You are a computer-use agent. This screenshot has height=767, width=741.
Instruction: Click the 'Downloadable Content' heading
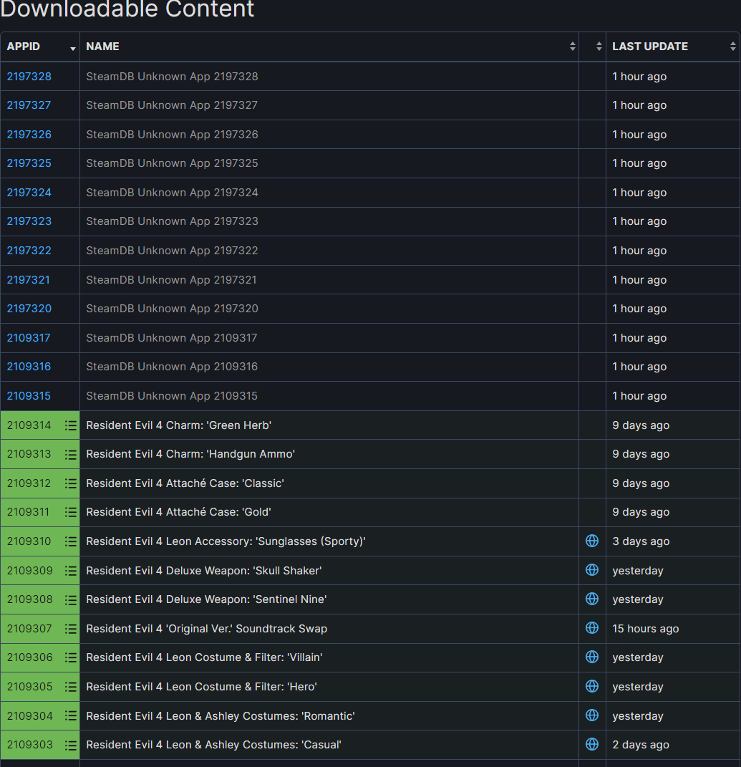pyautogui.click(x=127, y=8)
